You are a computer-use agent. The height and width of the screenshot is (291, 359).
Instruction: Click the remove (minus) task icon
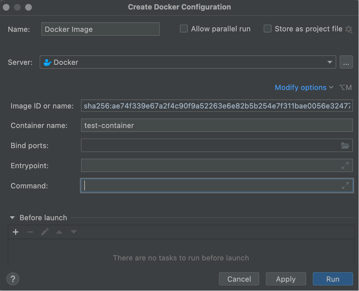point(30,232)
